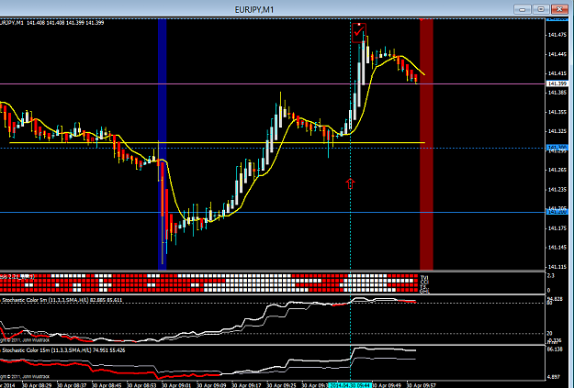Select the red up-arrow marker on the chart

tap(350, 183)
